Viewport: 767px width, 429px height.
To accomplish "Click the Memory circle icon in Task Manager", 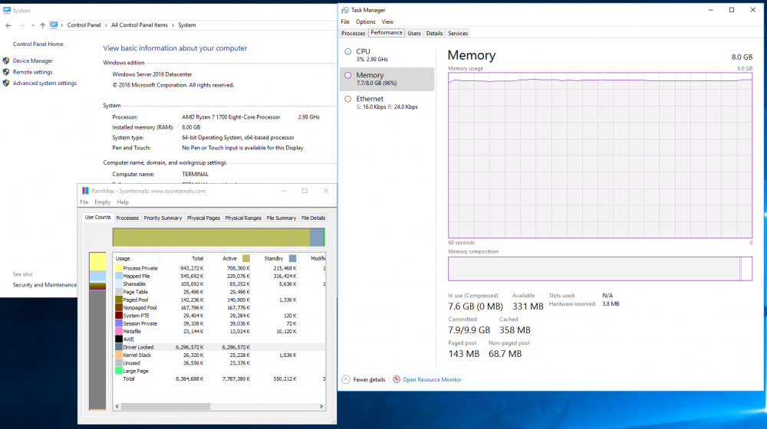I will coord(347,75).
